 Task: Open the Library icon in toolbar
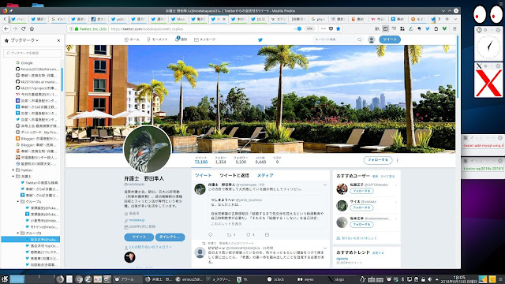[x=377, y=28]
